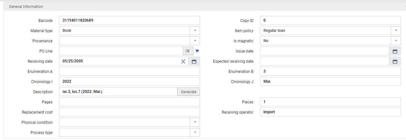
Task: Open the Receiving date calendar picker
Action: (194, 61)
